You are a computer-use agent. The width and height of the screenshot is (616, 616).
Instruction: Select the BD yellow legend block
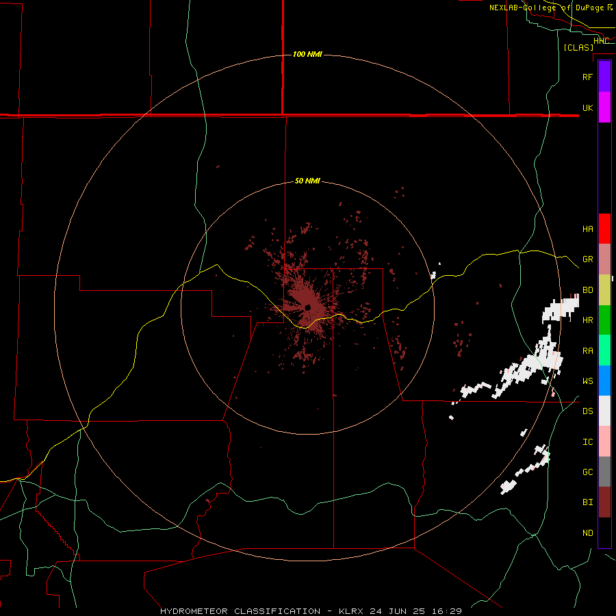(604, 290)
